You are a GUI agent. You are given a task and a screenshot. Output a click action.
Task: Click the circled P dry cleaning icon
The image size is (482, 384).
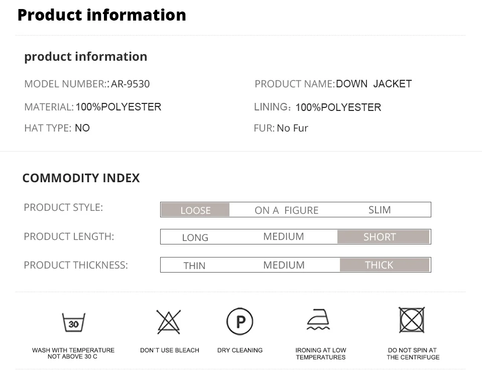pos(240,321)
